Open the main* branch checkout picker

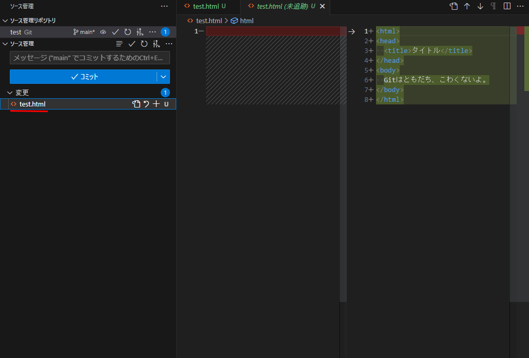coord(84,32)
